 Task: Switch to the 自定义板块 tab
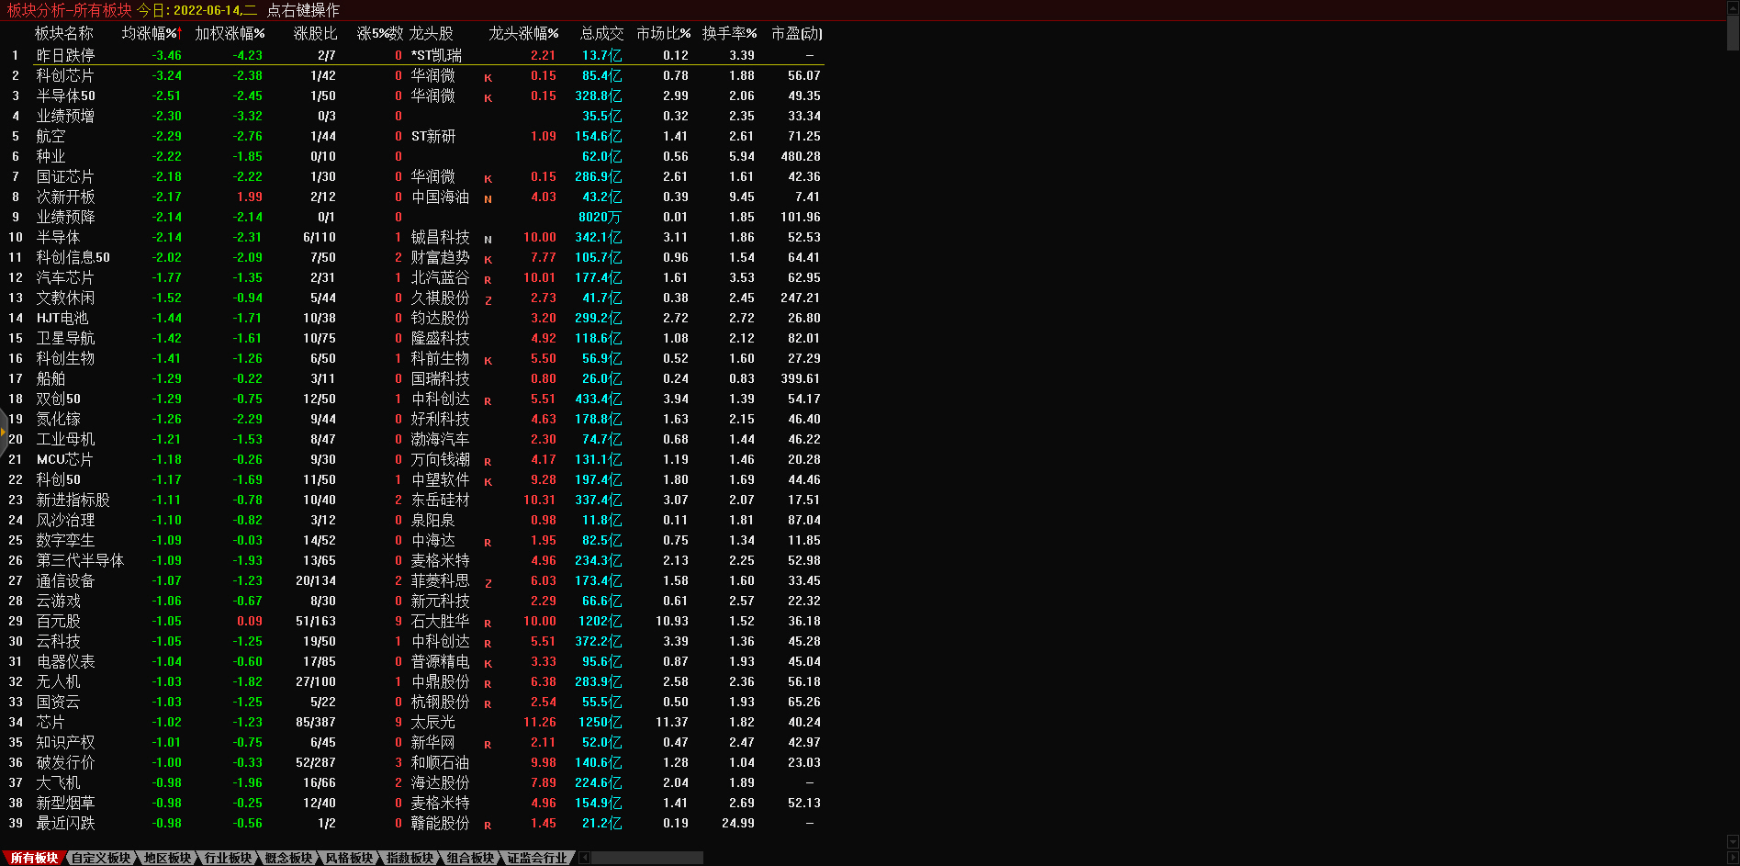click(x=101, y=858)
